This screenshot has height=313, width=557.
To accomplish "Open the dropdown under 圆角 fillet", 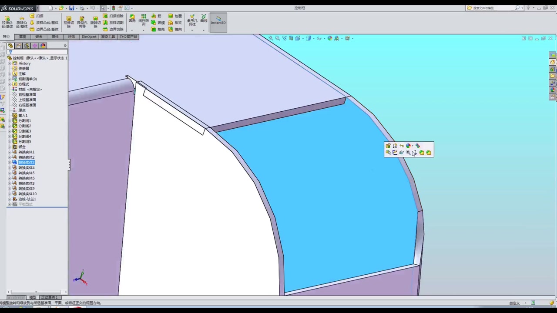I will (x=132, y=30).
